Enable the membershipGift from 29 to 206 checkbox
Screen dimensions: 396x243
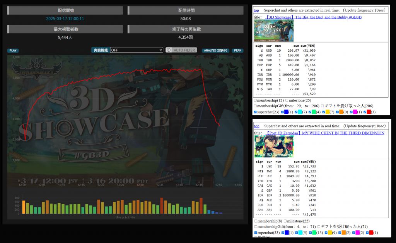(x=255, y=106)
